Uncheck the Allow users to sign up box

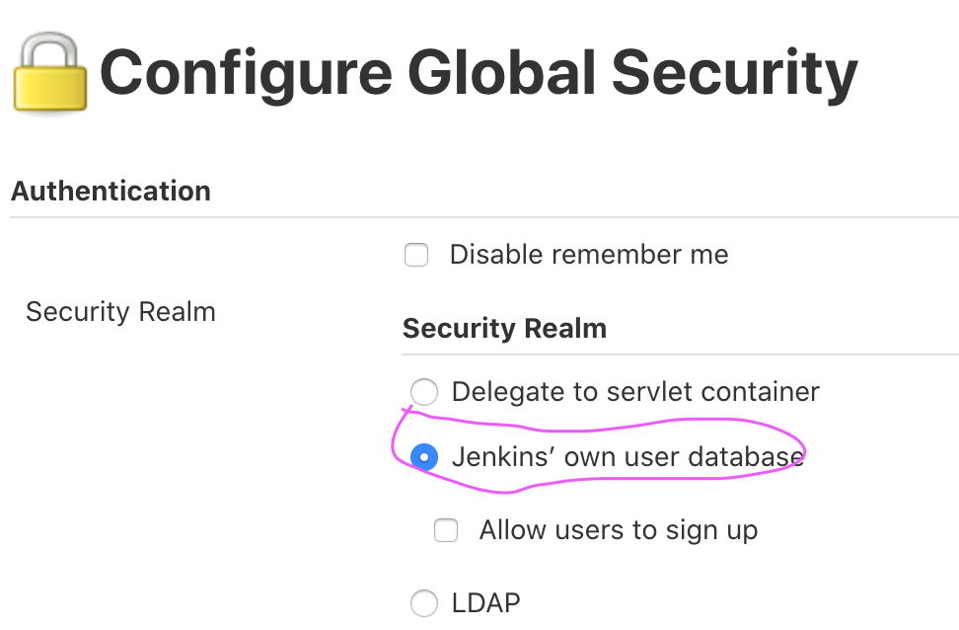[445, 530]
